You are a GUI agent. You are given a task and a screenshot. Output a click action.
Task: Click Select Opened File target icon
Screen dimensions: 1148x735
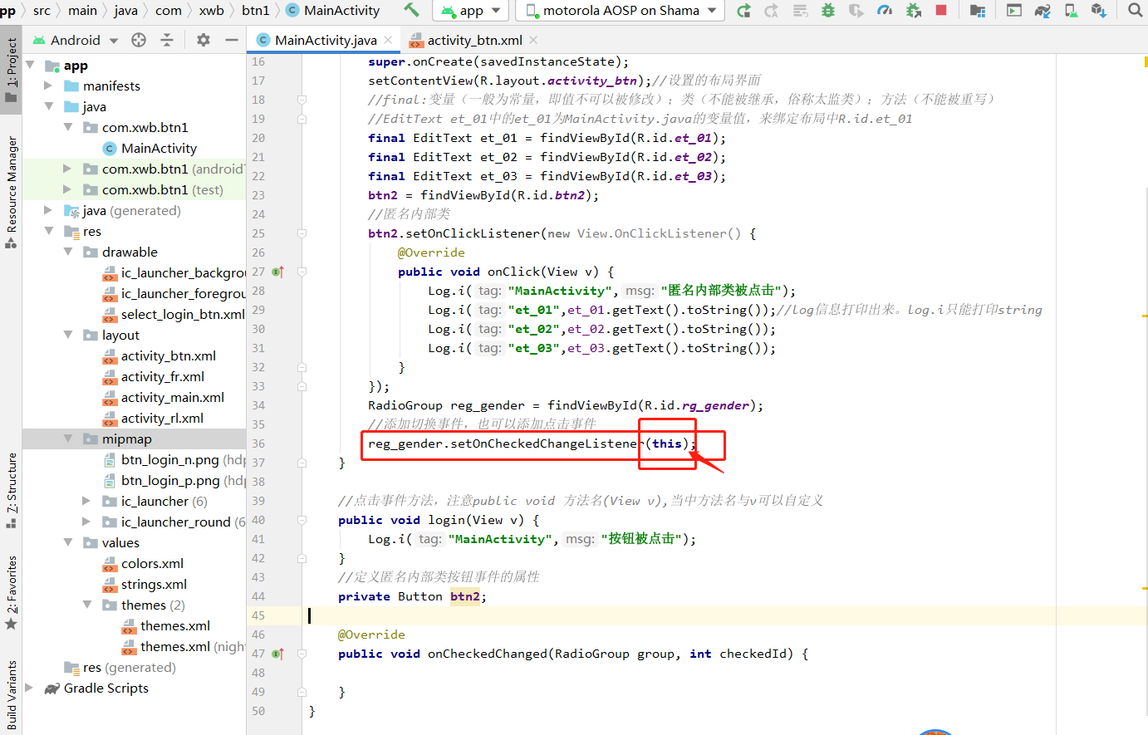click(138, 39)
